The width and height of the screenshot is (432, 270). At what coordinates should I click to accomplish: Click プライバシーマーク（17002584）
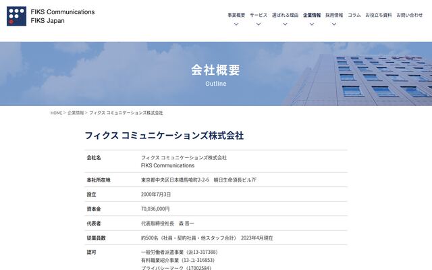[176, 267]
